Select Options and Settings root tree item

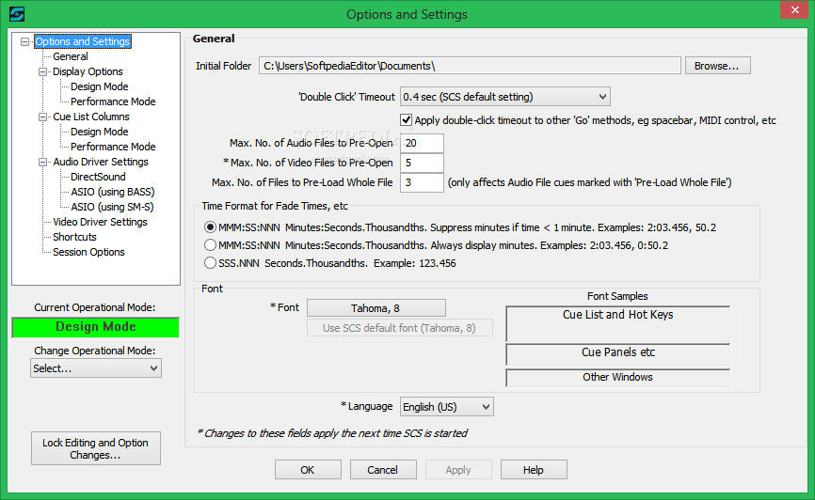pos(83,41)
